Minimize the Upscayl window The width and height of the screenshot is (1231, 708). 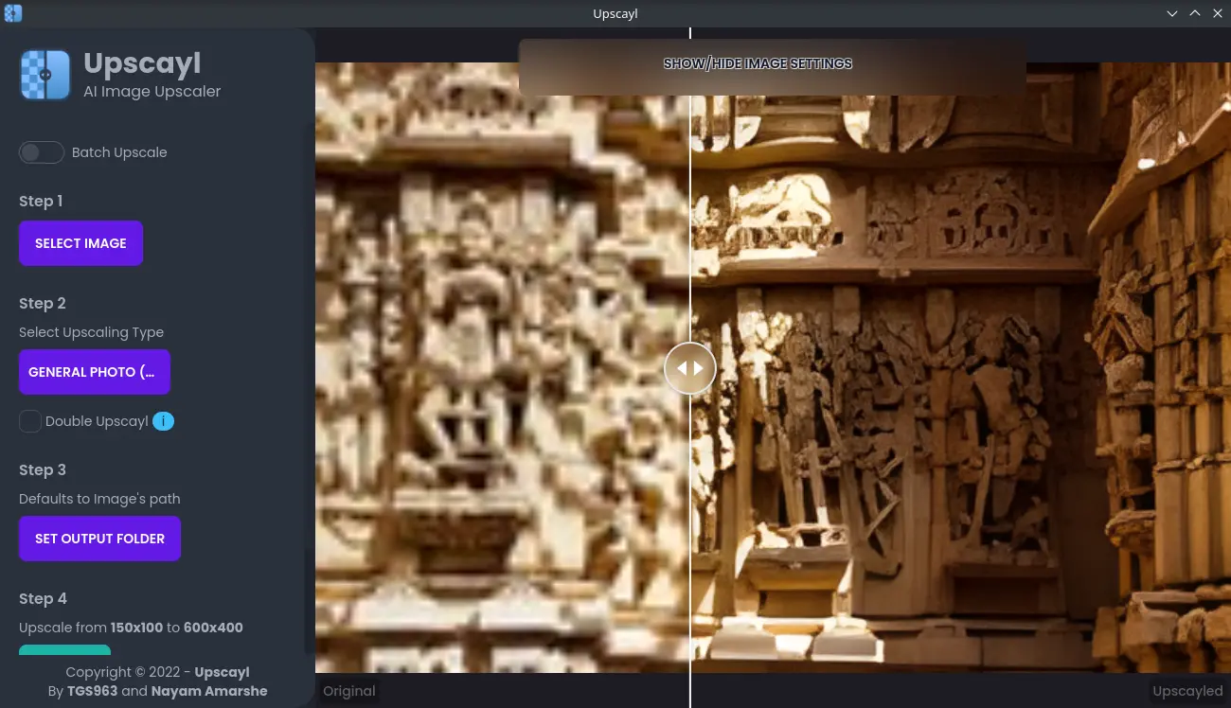(1172, 13)
